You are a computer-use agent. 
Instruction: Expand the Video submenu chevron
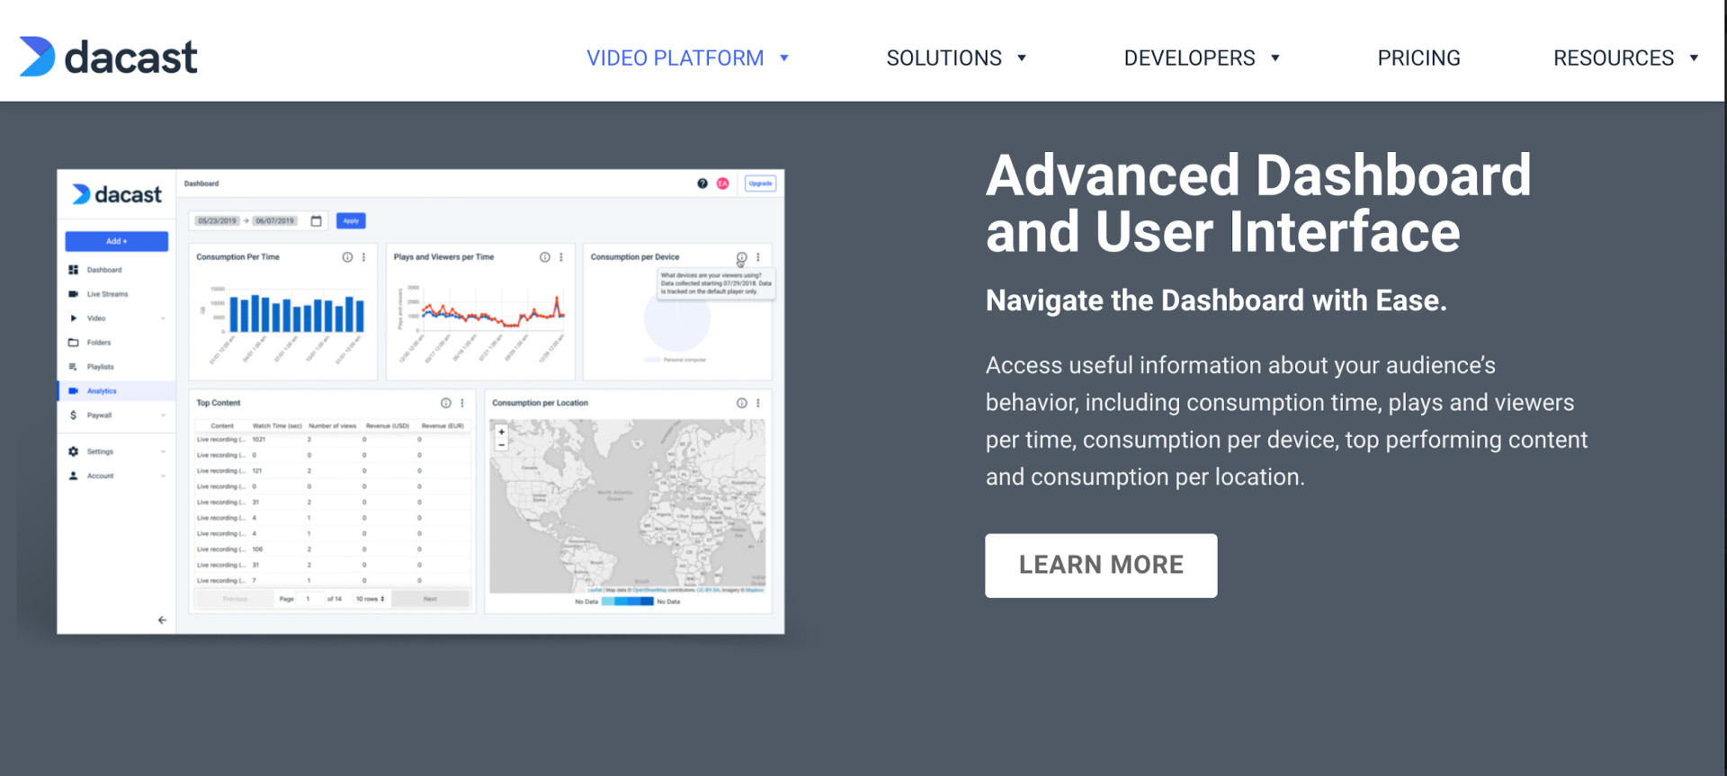(163, 318)
